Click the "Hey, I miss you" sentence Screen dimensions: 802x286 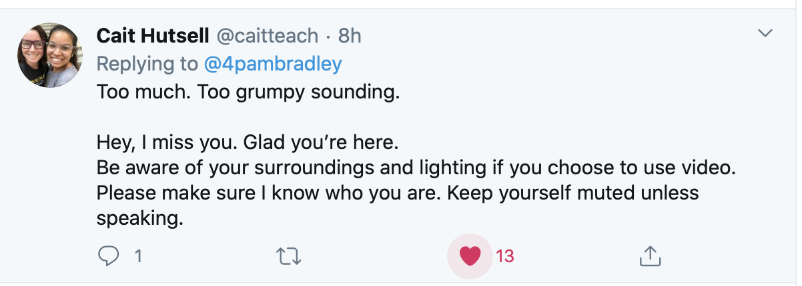tap(165, 142)
